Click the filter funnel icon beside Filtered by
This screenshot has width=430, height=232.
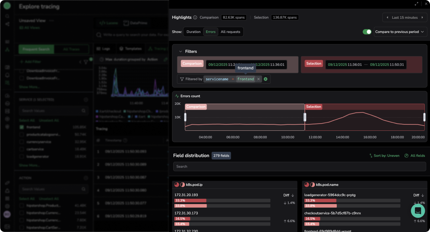click(x=182, y=79)
